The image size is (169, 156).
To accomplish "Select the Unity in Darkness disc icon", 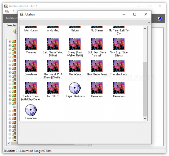I will pos(75,88).
